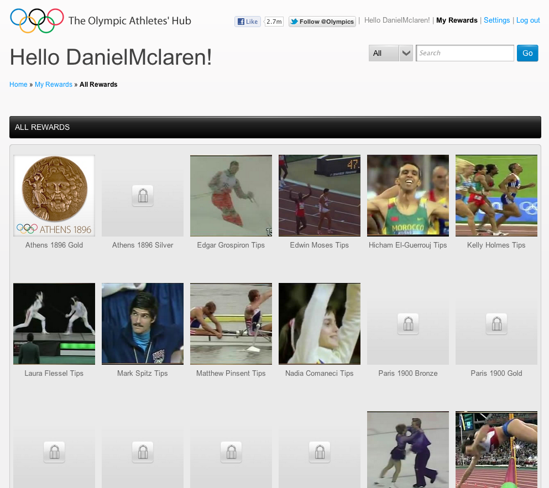Open the Laura Flessel Tips fencing thumbnail

click(x=54, y=324)
